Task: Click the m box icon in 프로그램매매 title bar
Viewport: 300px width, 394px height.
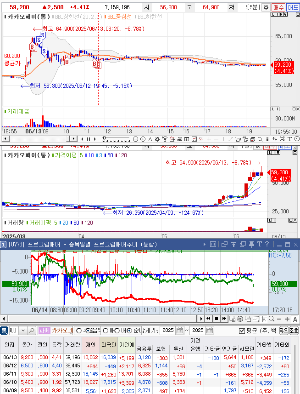Action: [x=213, y=244]
